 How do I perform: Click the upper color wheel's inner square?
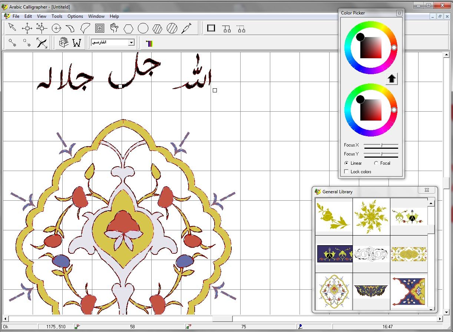click(371, 47)
